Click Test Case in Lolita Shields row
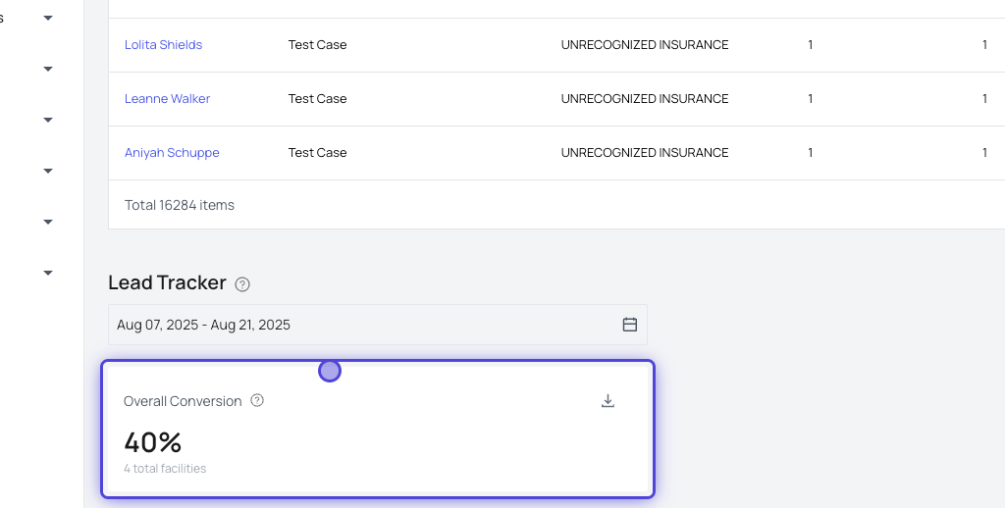The width and height of the screenshot is (1005, 508). click(x=317, y=45)
